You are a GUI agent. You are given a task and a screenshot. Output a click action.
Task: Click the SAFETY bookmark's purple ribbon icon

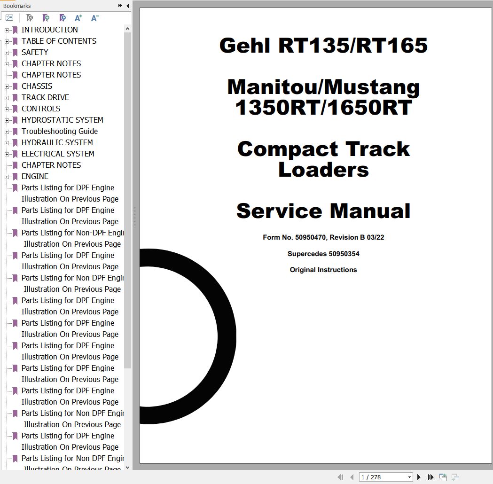tap(15, 53)
